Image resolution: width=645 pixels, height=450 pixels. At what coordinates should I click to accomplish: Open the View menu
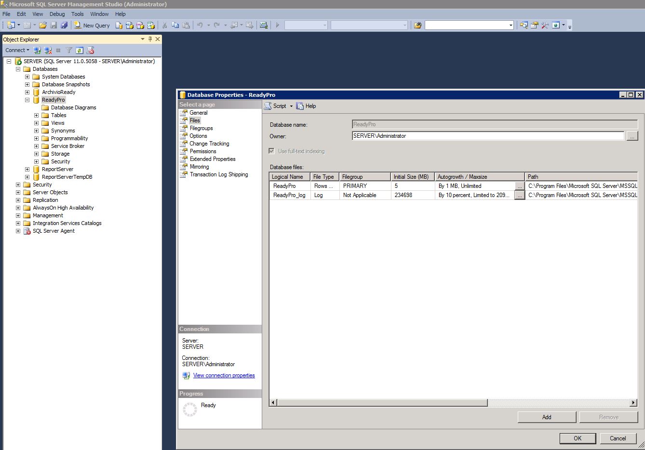click(x=38, y=14)
